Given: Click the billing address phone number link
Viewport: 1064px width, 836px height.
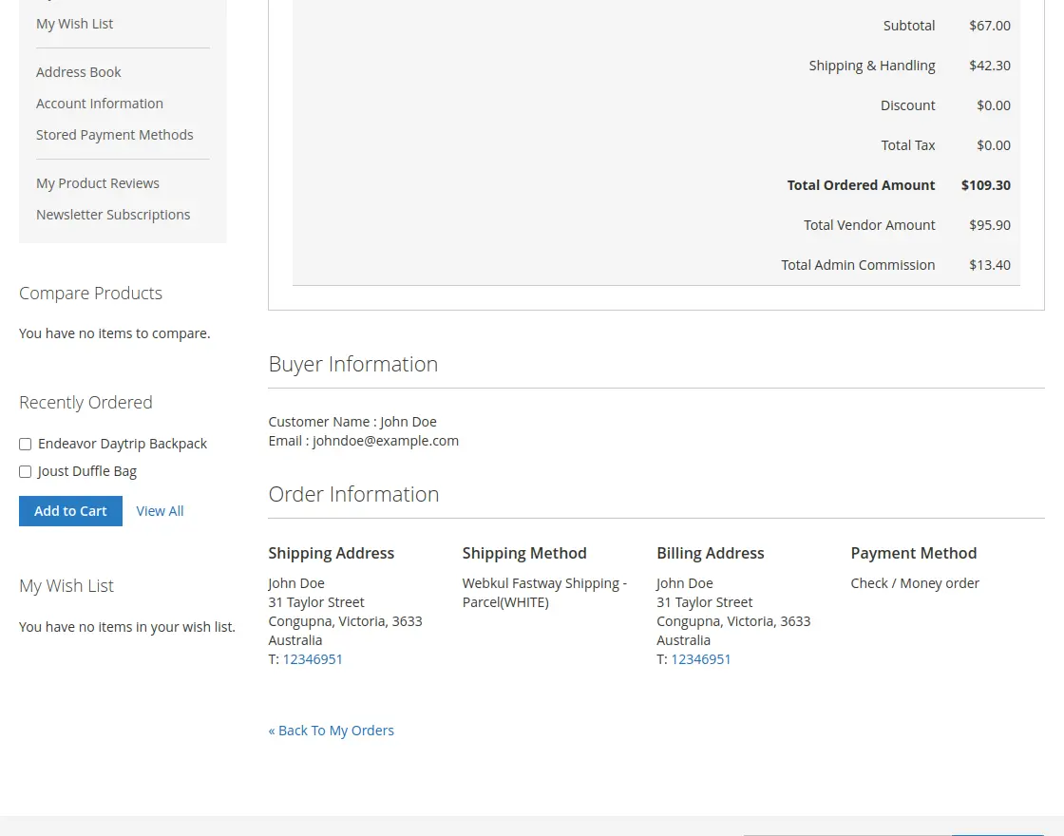Looking at the screenshot, I should (x=701, y=659).
